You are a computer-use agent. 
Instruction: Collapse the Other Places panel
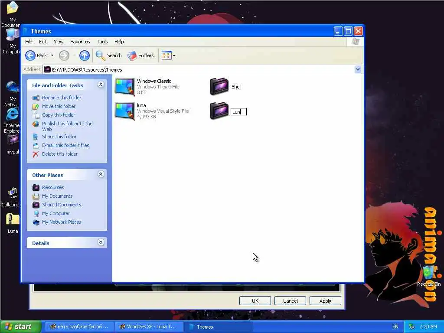[101, 174]
